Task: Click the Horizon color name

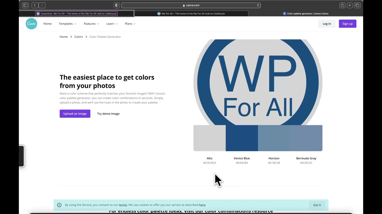Action: pos(274,158)
